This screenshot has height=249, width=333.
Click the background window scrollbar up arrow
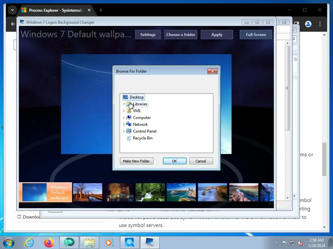click(x=287, y=43)
